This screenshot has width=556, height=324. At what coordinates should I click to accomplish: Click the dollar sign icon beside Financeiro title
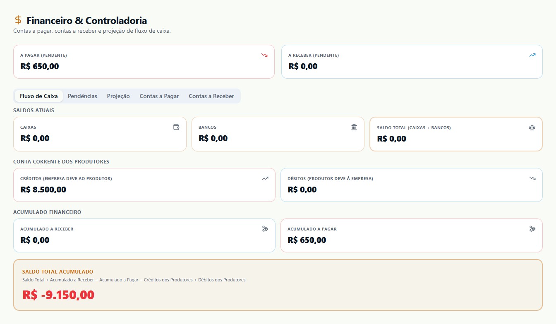pyautogui.click(x=18, y=20)
